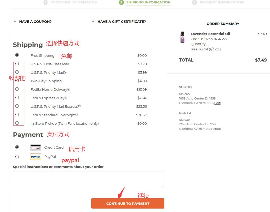Select the Free Shipping radio option
This screenshot has width=270, height=212.
[x=17, y=55]
